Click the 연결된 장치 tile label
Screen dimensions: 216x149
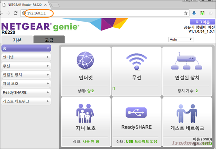pyautogui.click(x=187, y=78)
